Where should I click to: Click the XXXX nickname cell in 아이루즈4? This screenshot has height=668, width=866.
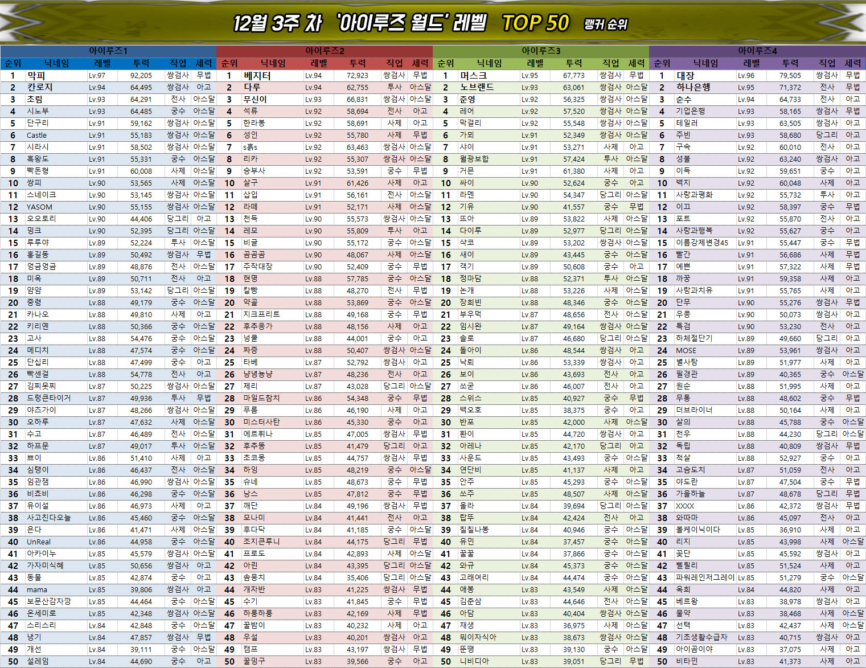click(685, 506)
